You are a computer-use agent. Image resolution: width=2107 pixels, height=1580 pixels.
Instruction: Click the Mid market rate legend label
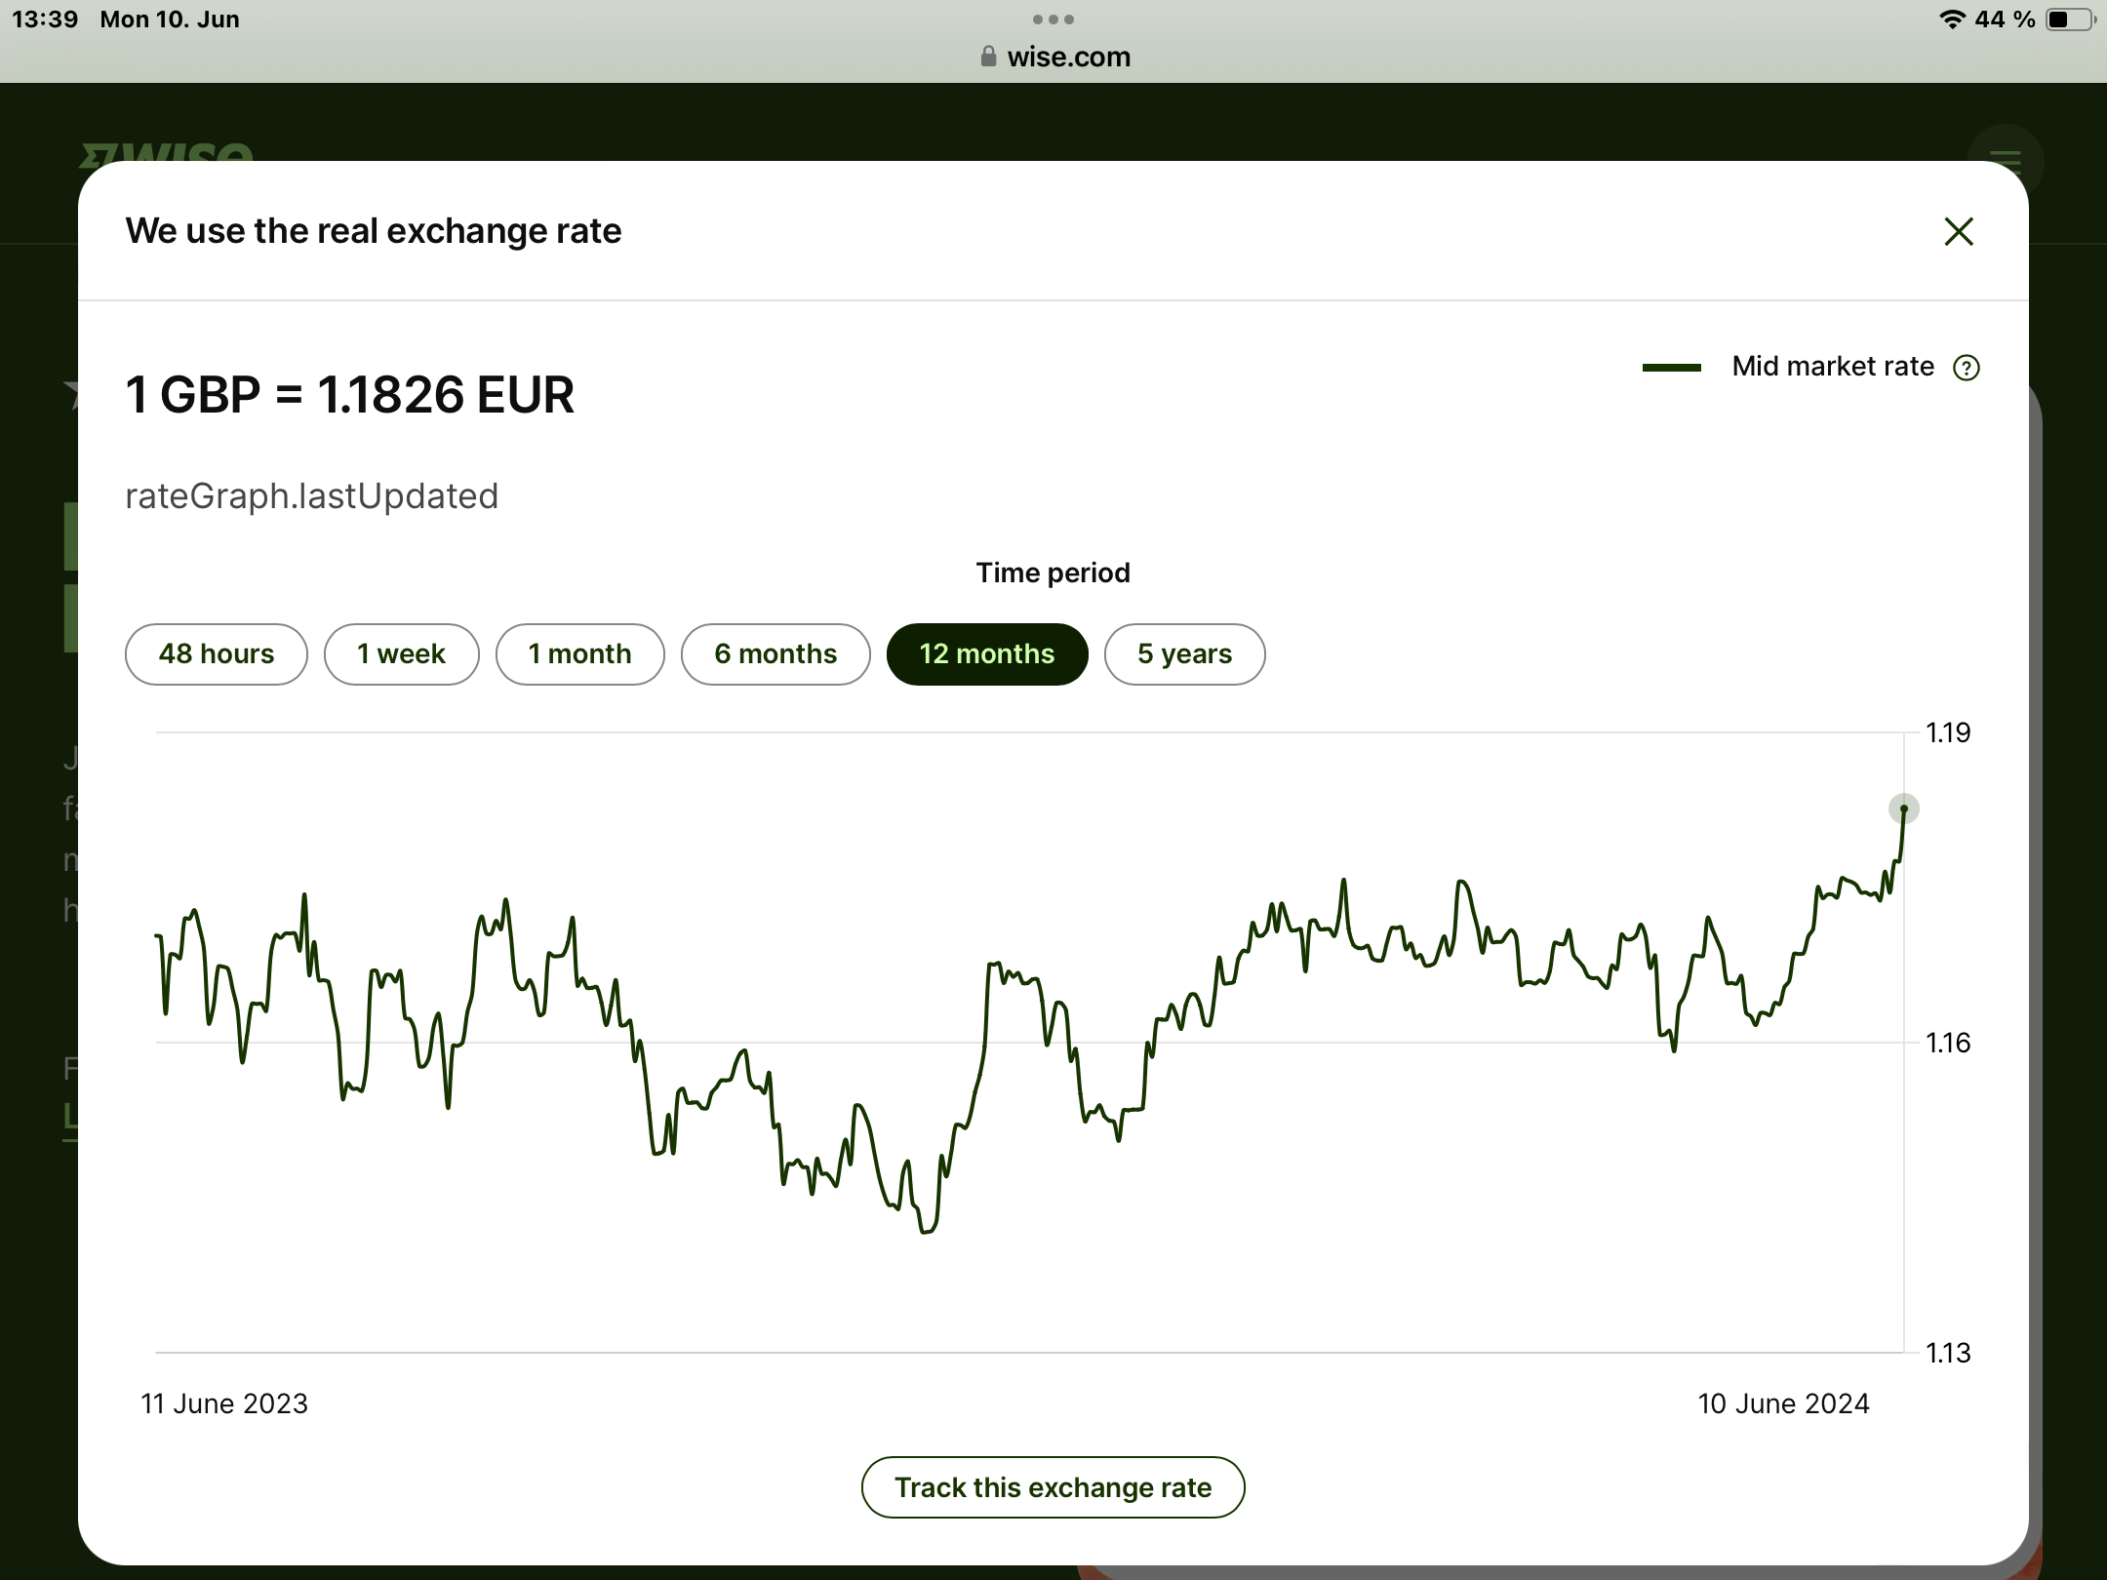pyautogui.click(x=1833, y=367)
